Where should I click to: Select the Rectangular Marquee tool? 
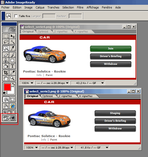pyautogui.click(x=6, y=36)
